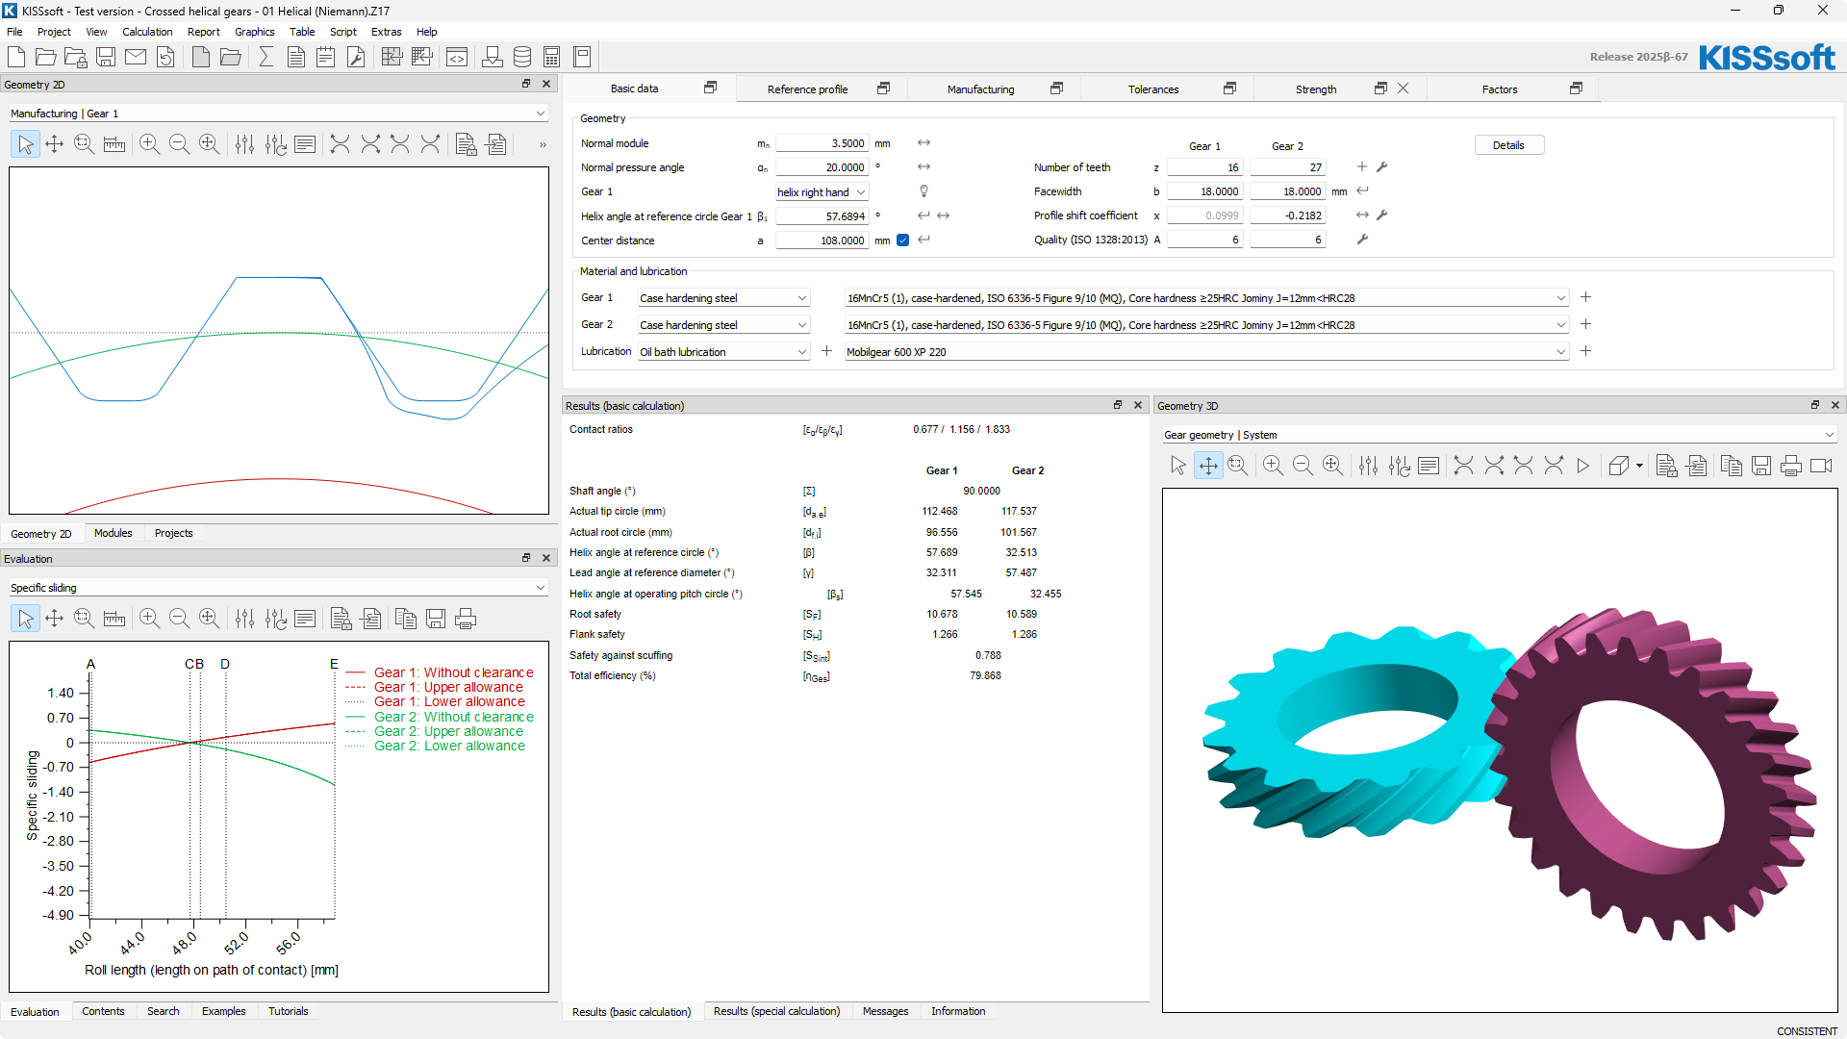Click the email envelope toolbar icon
This screenshot has height=1039, width=1847.
pyautogui.click(x=136, y=57)
